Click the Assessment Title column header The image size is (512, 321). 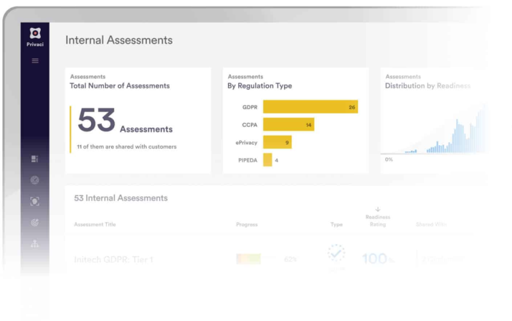(95, 224)
